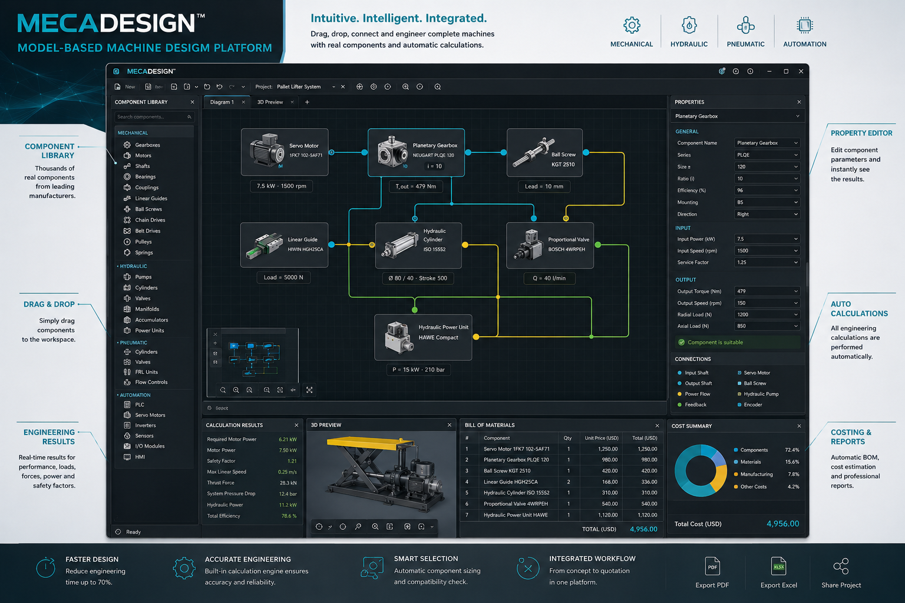Open the Series PLQE dropdown

point(767,155)
